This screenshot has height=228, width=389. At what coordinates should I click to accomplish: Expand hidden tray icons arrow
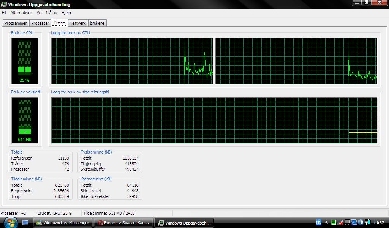point(326,223)
